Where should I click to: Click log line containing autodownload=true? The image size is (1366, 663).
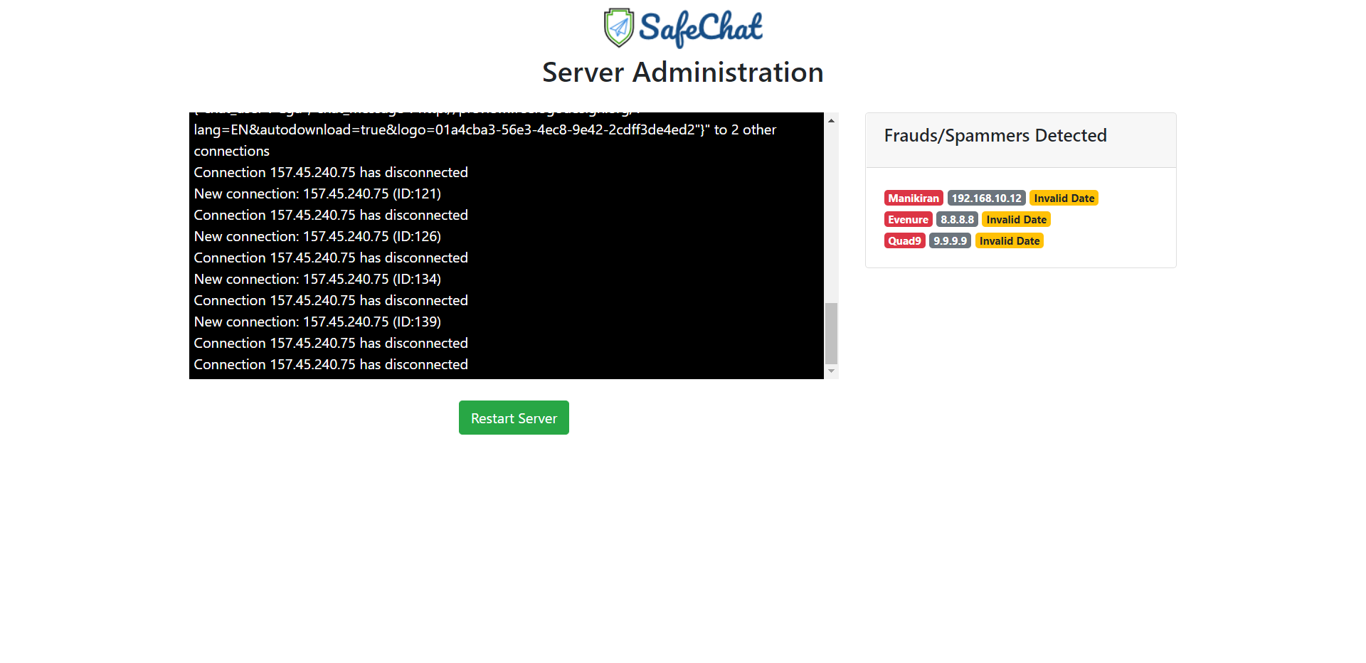[x=485, y=129]
